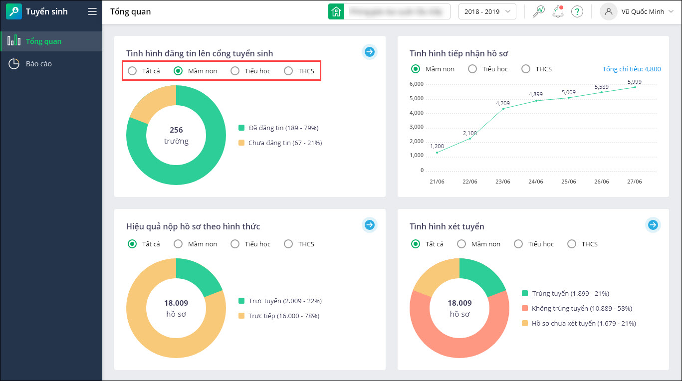Open the search analytics magnifier icon
682x381 pixels.
(x=539, y=11)
